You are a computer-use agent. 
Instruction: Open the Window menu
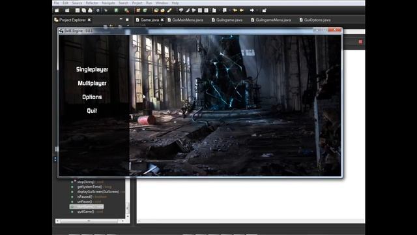[162, 3]
